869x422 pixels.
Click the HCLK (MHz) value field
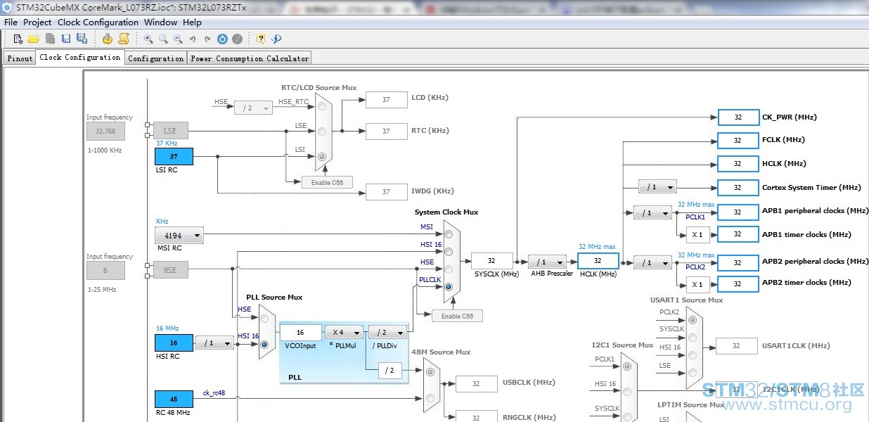(598, 260)
